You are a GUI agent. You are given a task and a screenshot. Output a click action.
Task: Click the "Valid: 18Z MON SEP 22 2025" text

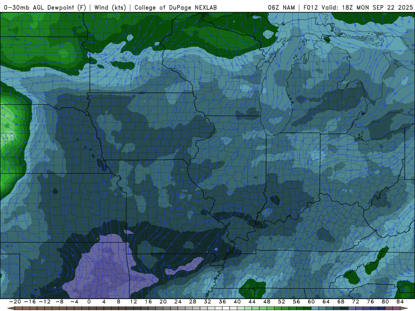pyautogui.click(x=367, y=7)
